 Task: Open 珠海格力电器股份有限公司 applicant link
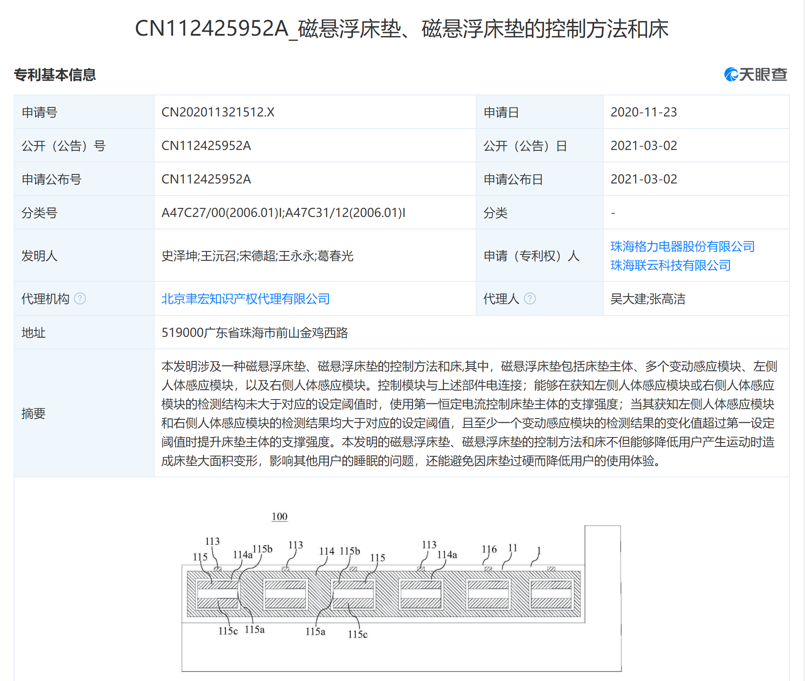(682, 246)
